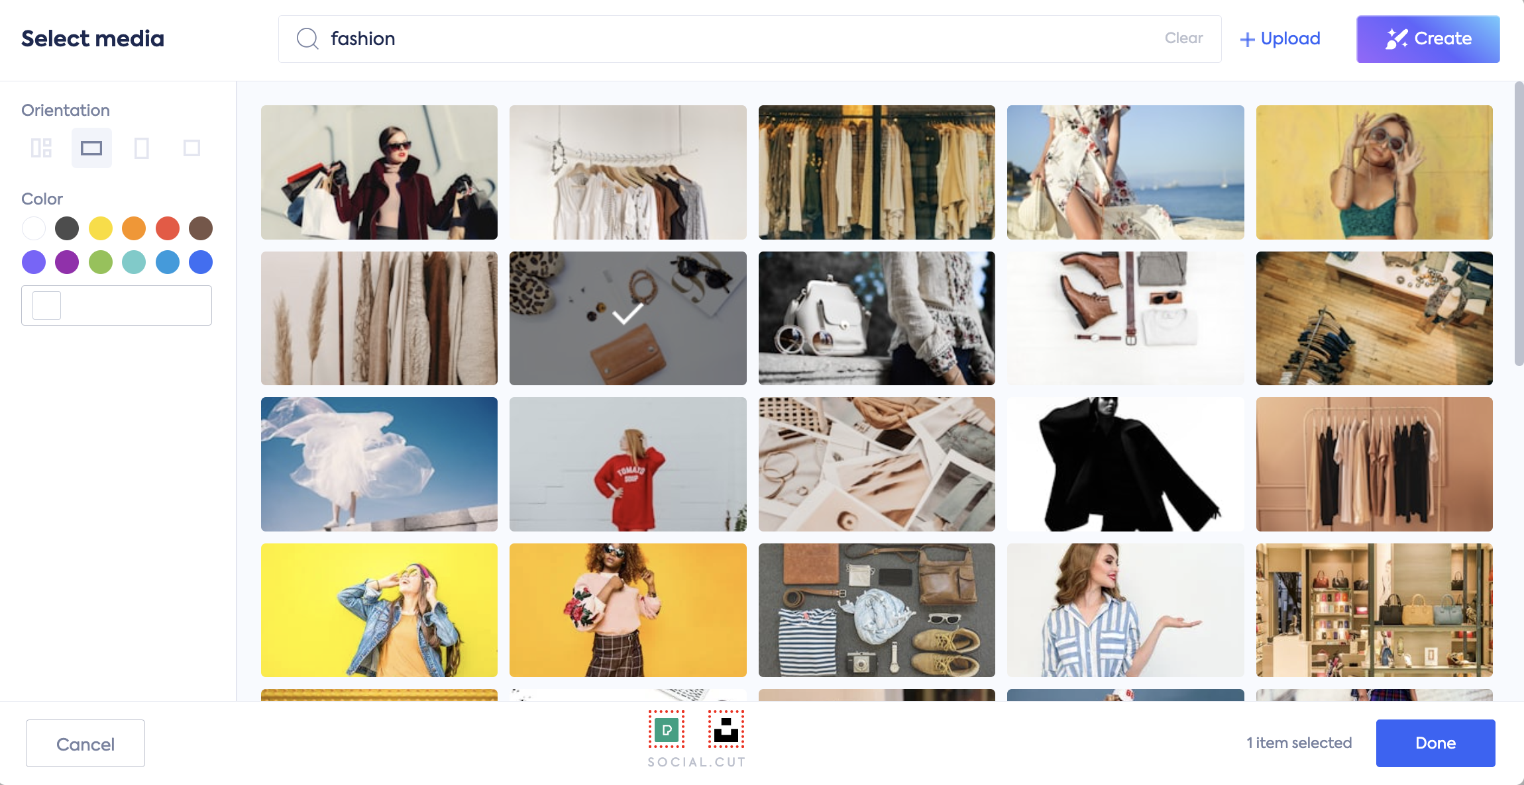Pick the white clothes rack photo
This screenshot has width=1524, height=785.
click(628, 172)
